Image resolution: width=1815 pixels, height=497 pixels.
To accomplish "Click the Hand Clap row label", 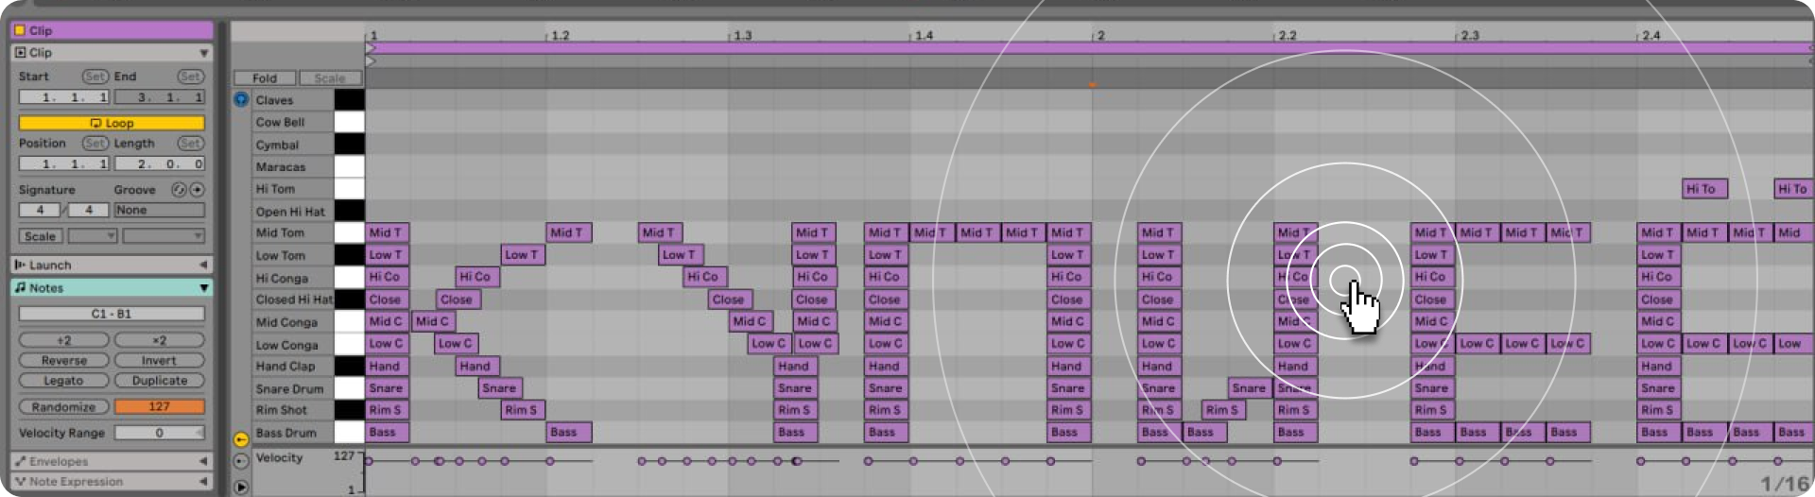I will point(285,367).
